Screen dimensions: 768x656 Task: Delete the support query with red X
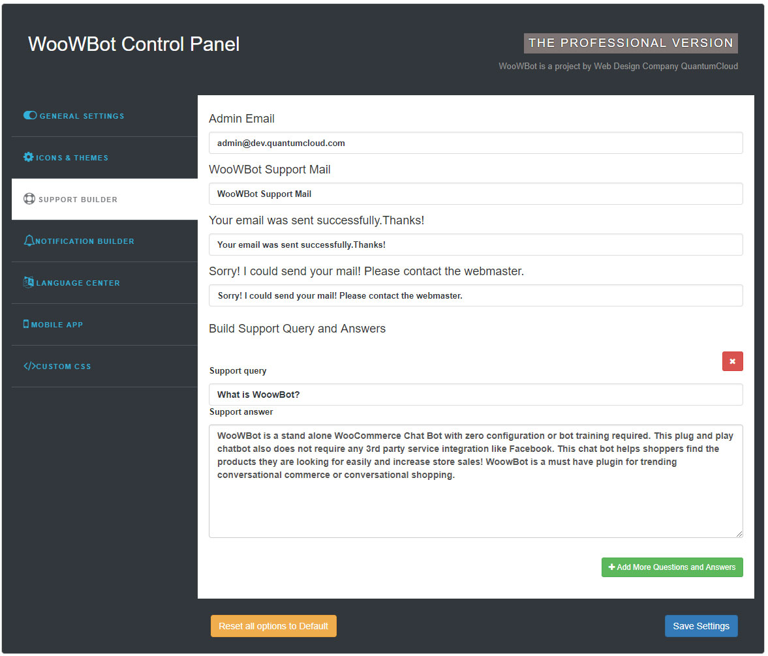tap(732, 361)
